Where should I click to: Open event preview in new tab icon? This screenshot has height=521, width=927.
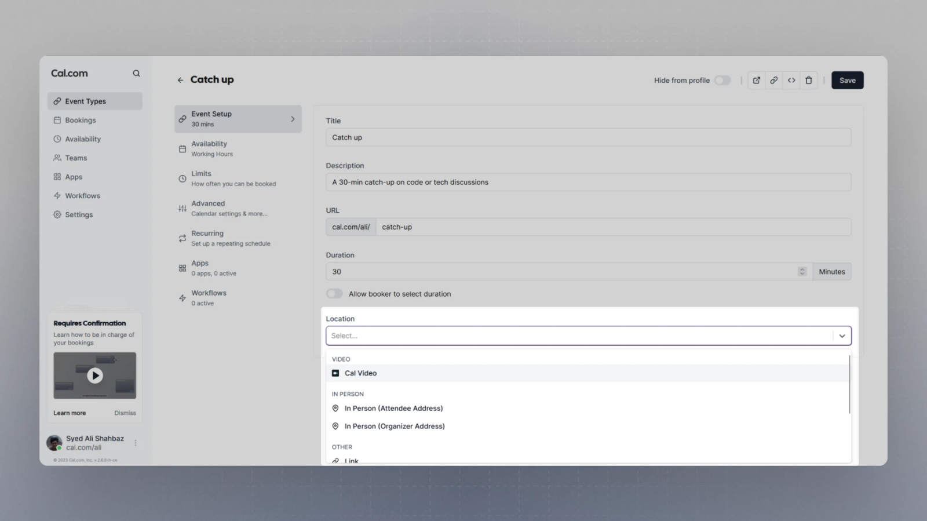point(756,81)
